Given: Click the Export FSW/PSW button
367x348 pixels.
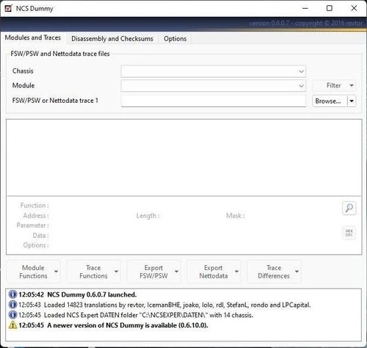Looking at the screenshot, I should (153, 272).
